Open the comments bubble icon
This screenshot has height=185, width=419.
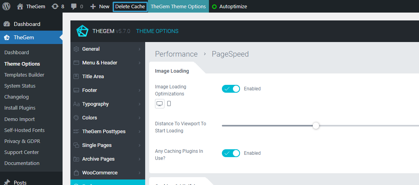tap(74, 7)
